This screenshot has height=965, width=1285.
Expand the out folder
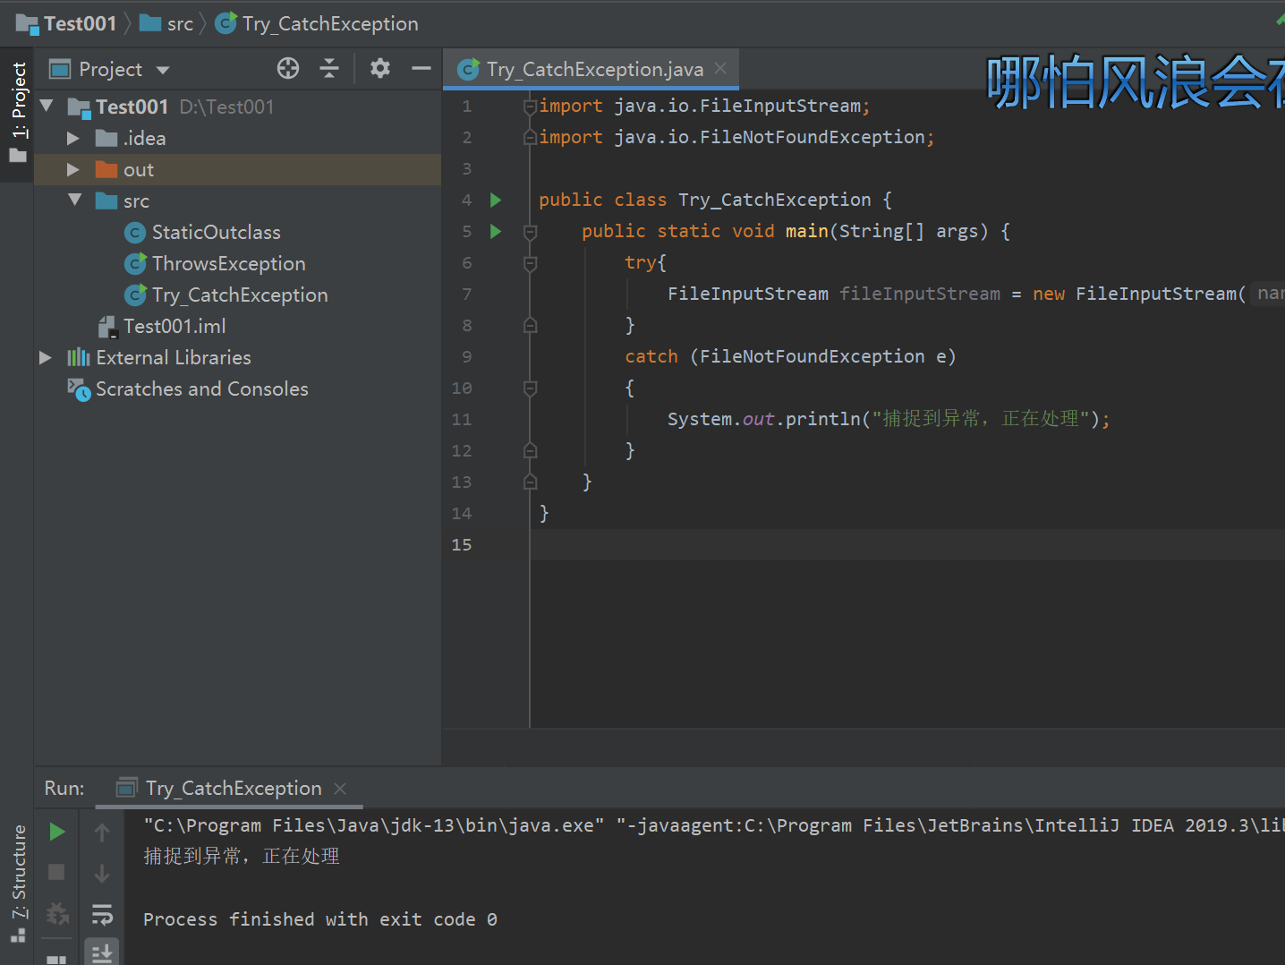73,170
